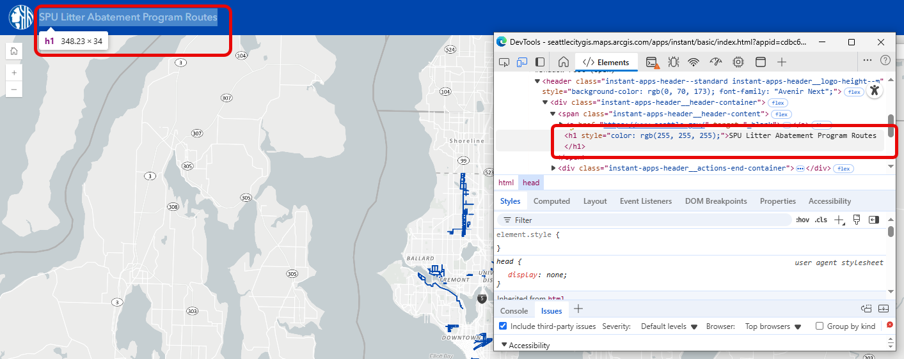Click the SPU Litter Abatement Program Routes title

128,17
